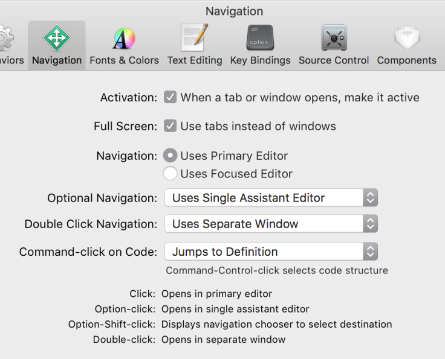Disable 'Use tabs instead of windows' checkbox
445x359 pixels.
coord(171,126)
